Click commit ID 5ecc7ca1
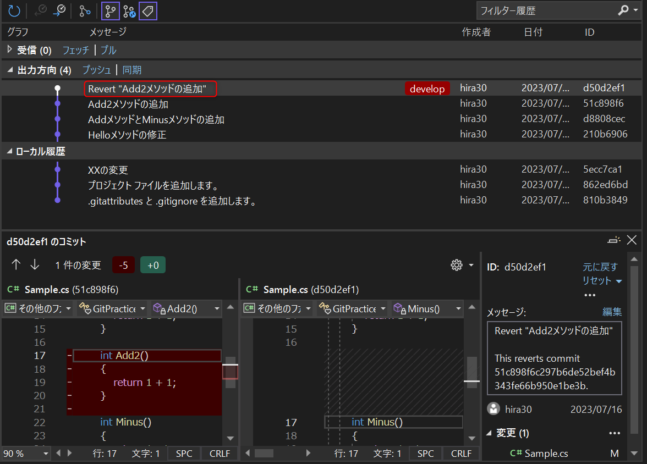This screenshot has height=464, width=647. [x=602, y=169]
